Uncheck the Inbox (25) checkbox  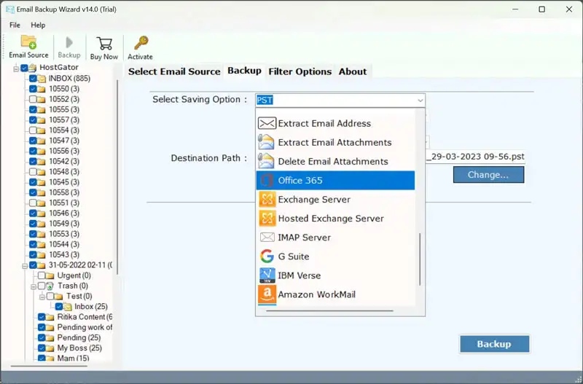(x=59, y=307)
